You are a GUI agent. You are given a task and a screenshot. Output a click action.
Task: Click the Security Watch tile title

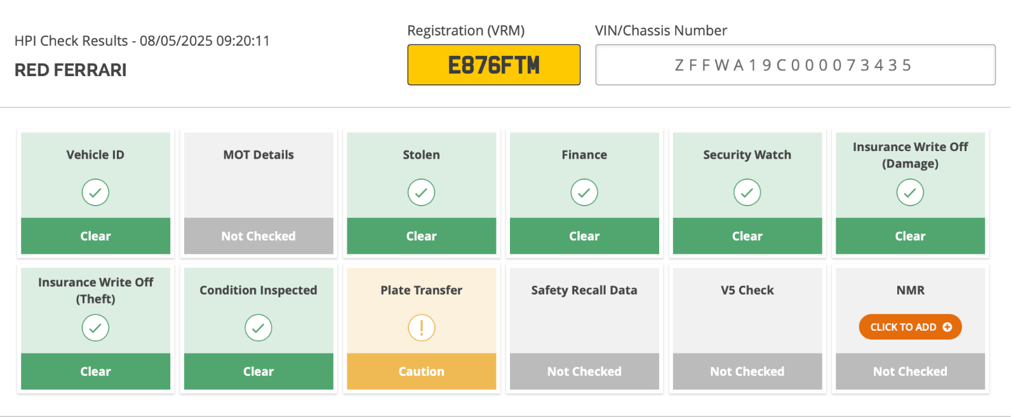[747, 155]
